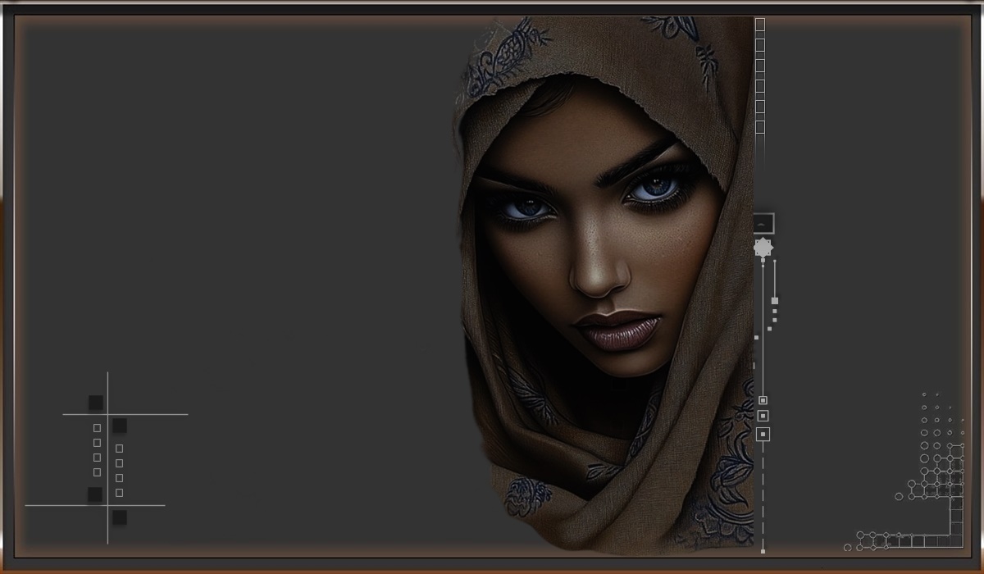This screenshot has height=574, width=984.
Task: Click the dark square just above lower horizontal line
Action: [95, 494]
